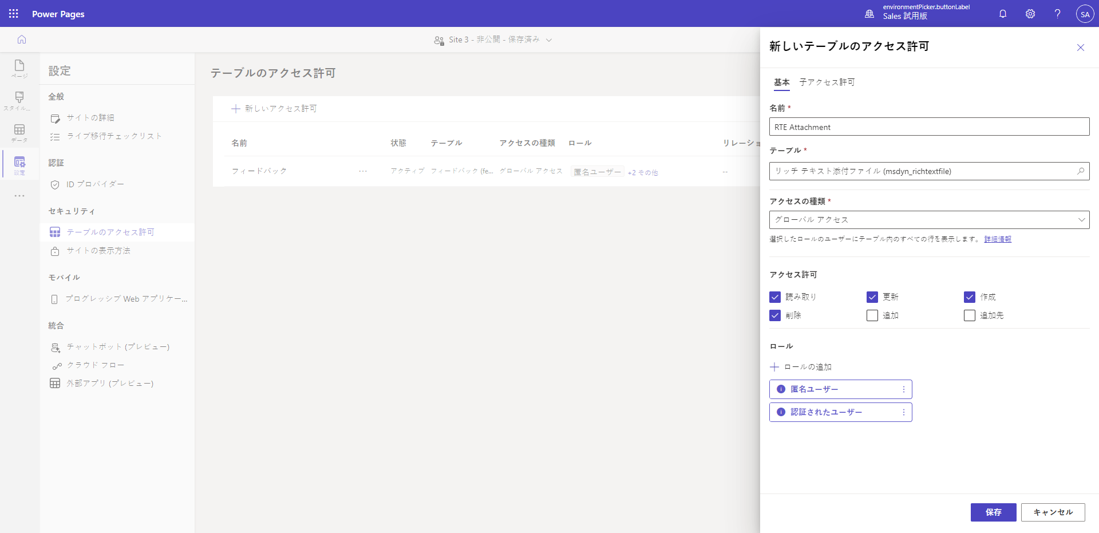The height and width of the screenshot is (533, 1099).
Task: Toggle the 読み取り checkbox
Action: tap(775, 297)
